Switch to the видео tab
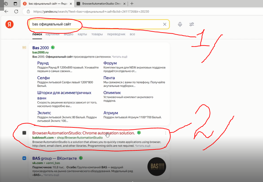The image size is (263, 182). click(69, 34)
